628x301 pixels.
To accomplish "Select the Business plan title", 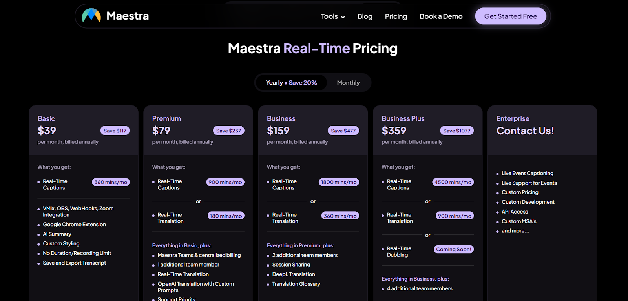I will tap(281, 118).
